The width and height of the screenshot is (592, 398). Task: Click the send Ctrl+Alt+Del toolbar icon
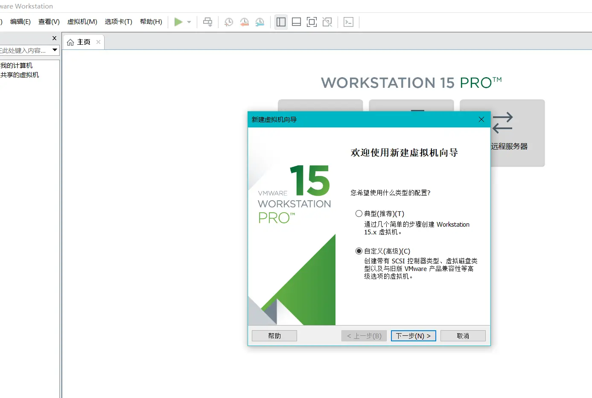208,22
